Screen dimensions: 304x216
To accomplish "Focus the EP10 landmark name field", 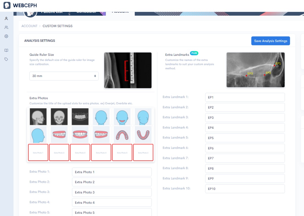I will point(245,189).
